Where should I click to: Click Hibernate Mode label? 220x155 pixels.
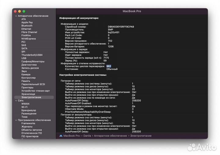click(74, 109)
